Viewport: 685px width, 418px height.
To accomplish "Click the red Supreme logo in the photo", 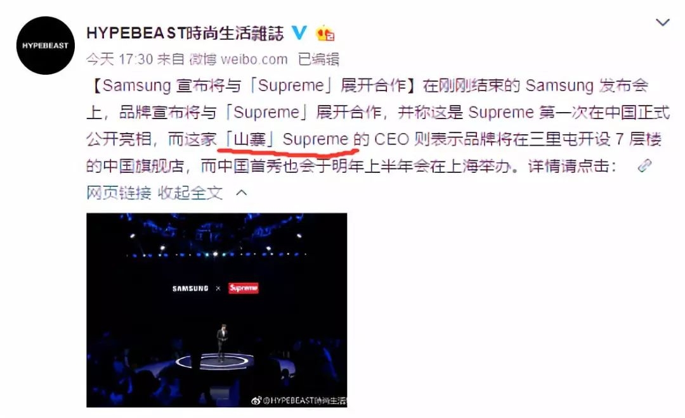I will 244,288.
